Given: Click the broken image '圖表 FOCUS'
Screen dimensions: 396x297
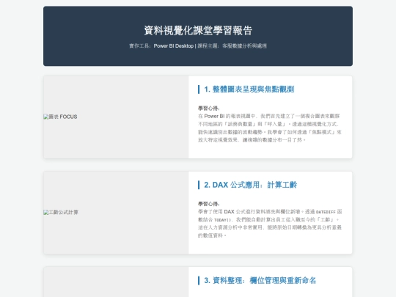Looking at the screenshot, I should click(60, 117).
